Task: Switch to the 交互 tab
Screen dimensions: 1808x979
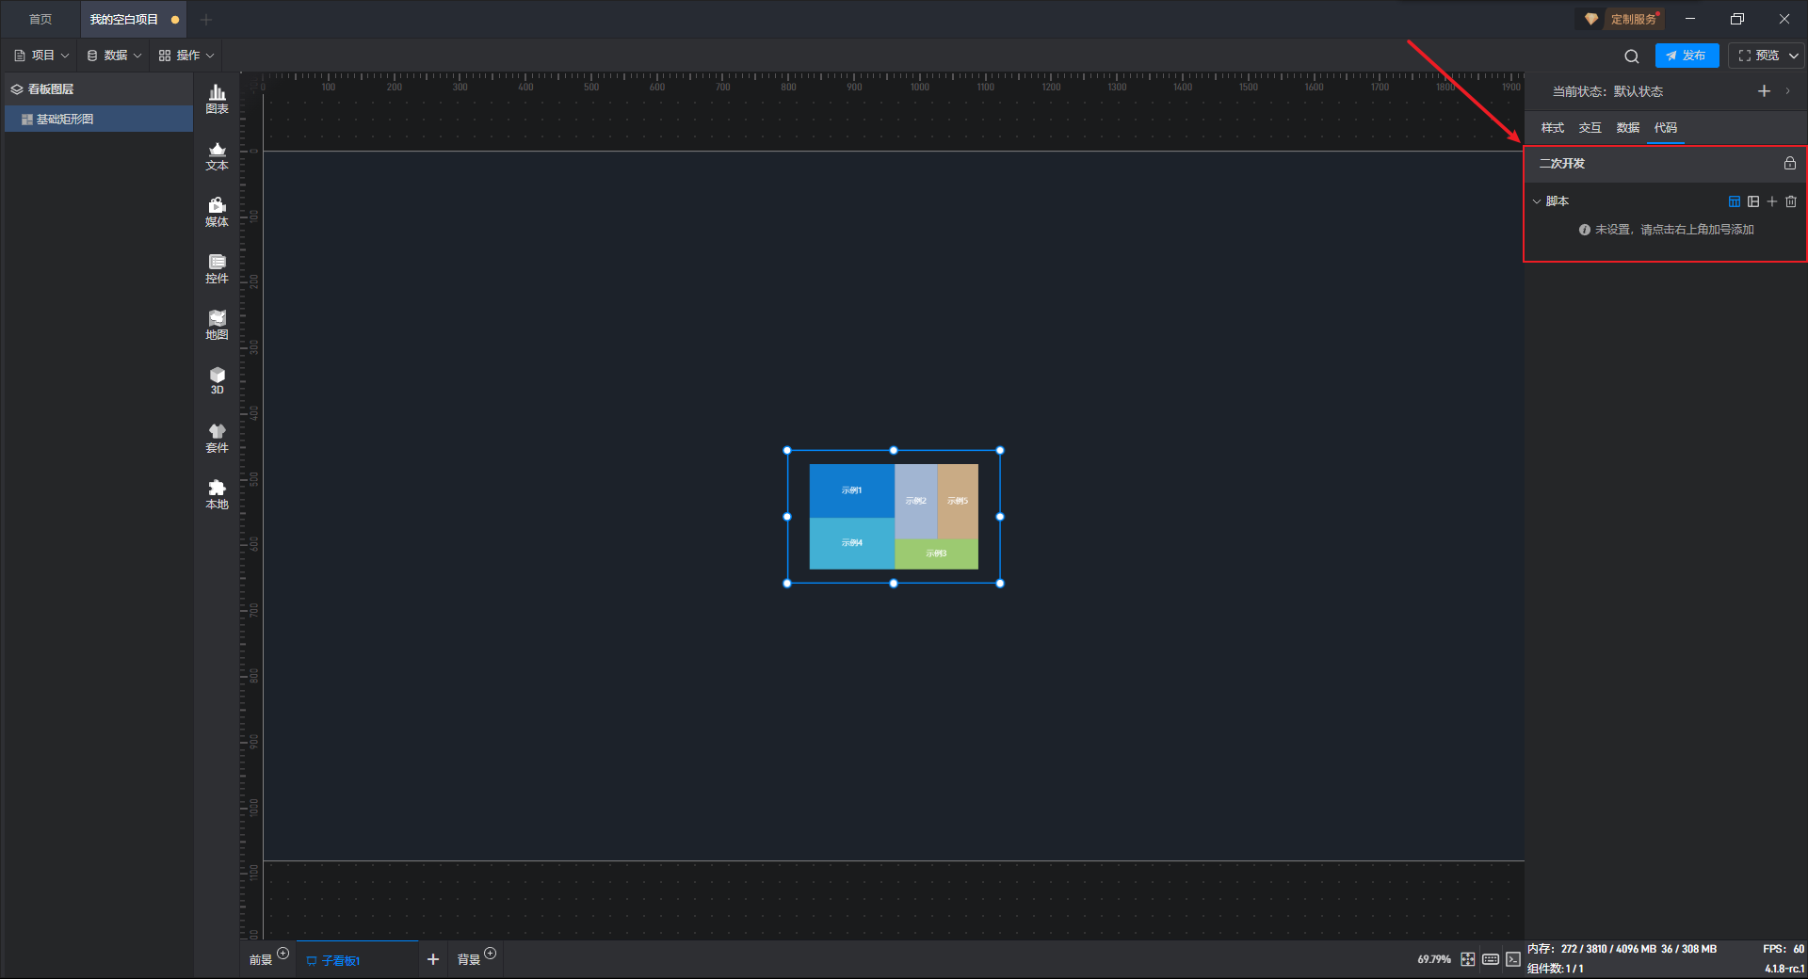Action: [x=1590, y=128]
